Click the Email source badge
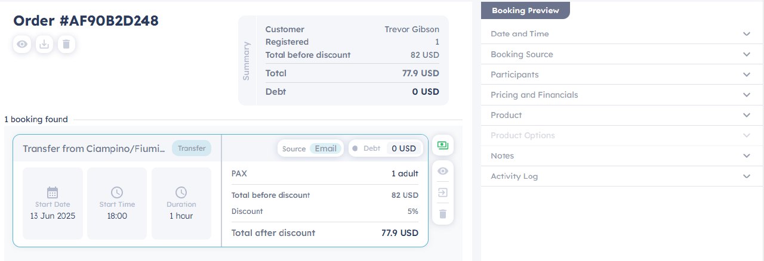 [326, 148]
